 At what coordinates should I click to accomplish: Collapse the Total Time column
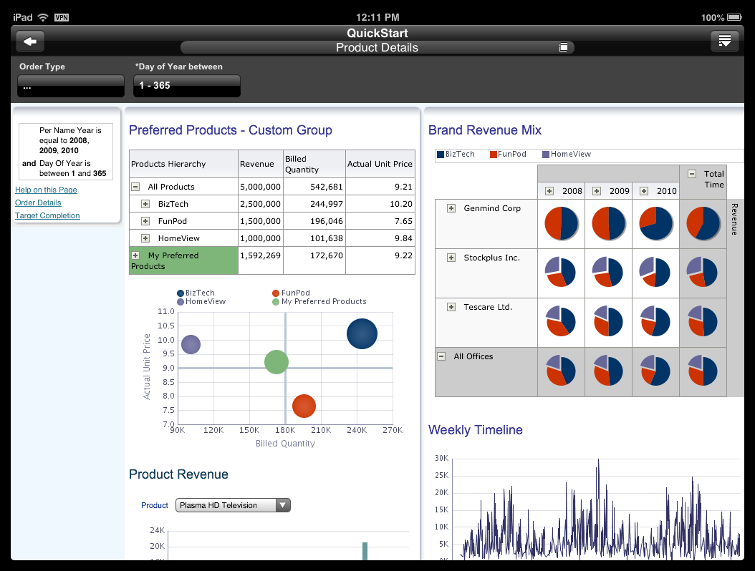pyautogui.click(x=692, y=174)
